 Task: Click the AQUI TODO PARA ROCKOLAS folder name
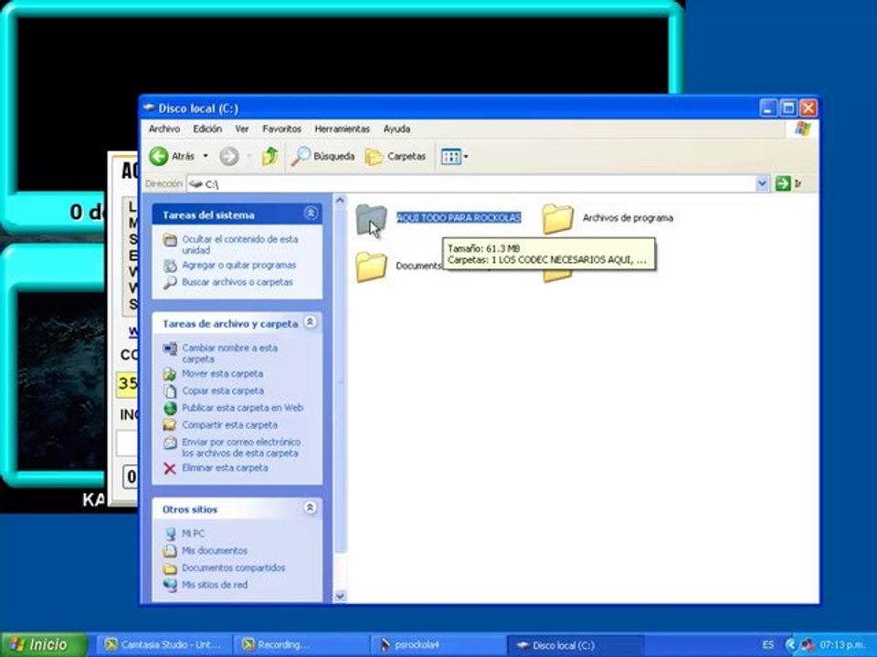(x=459, y=217)
